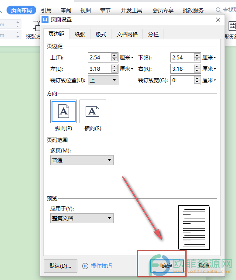
Task: Expand the 多页(M) dropdown showing 普通
Action: tap(82, 160)
